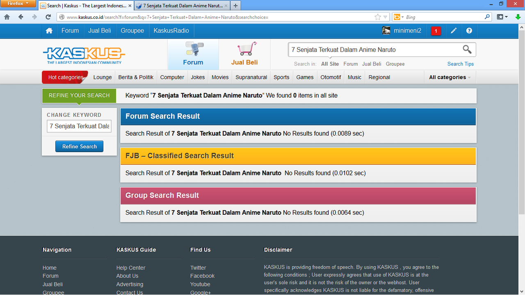Viewport: 525px width, 295px height.
Task: Click the KASKUS logo
Action: pyautogui.click(x=84, y=55)
